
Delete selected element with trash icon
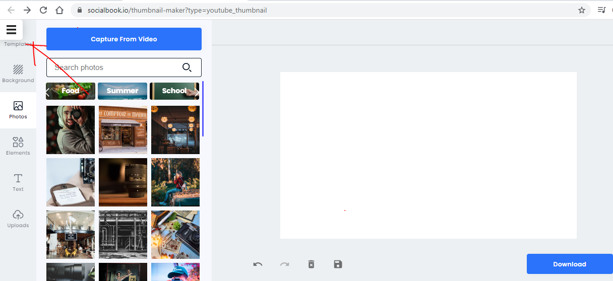pos(311,264)
